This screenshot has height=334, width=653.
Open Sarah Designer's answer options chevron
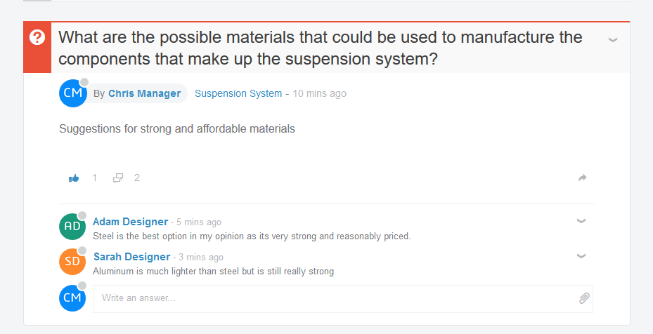(581, 256)
